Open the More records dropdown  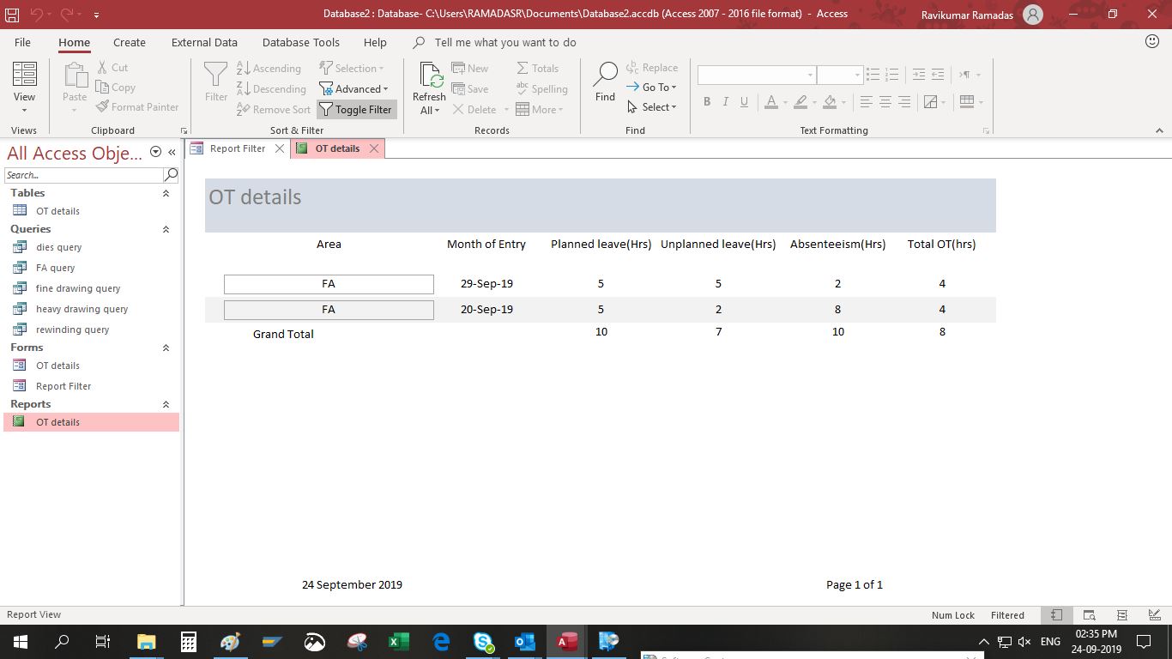540,110
